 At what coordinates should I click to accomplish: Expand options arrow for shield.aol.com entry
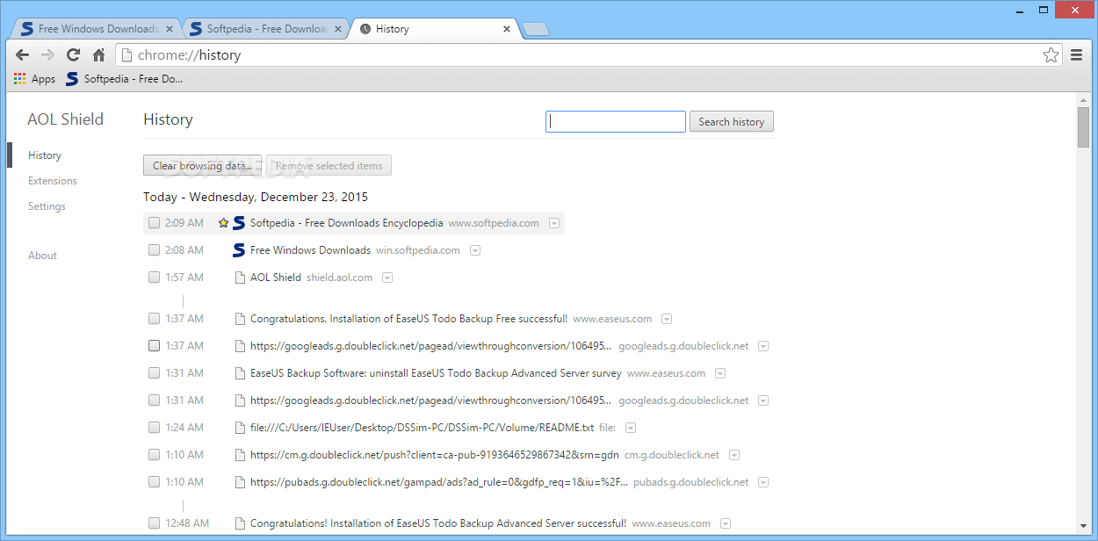pos(387,278)
